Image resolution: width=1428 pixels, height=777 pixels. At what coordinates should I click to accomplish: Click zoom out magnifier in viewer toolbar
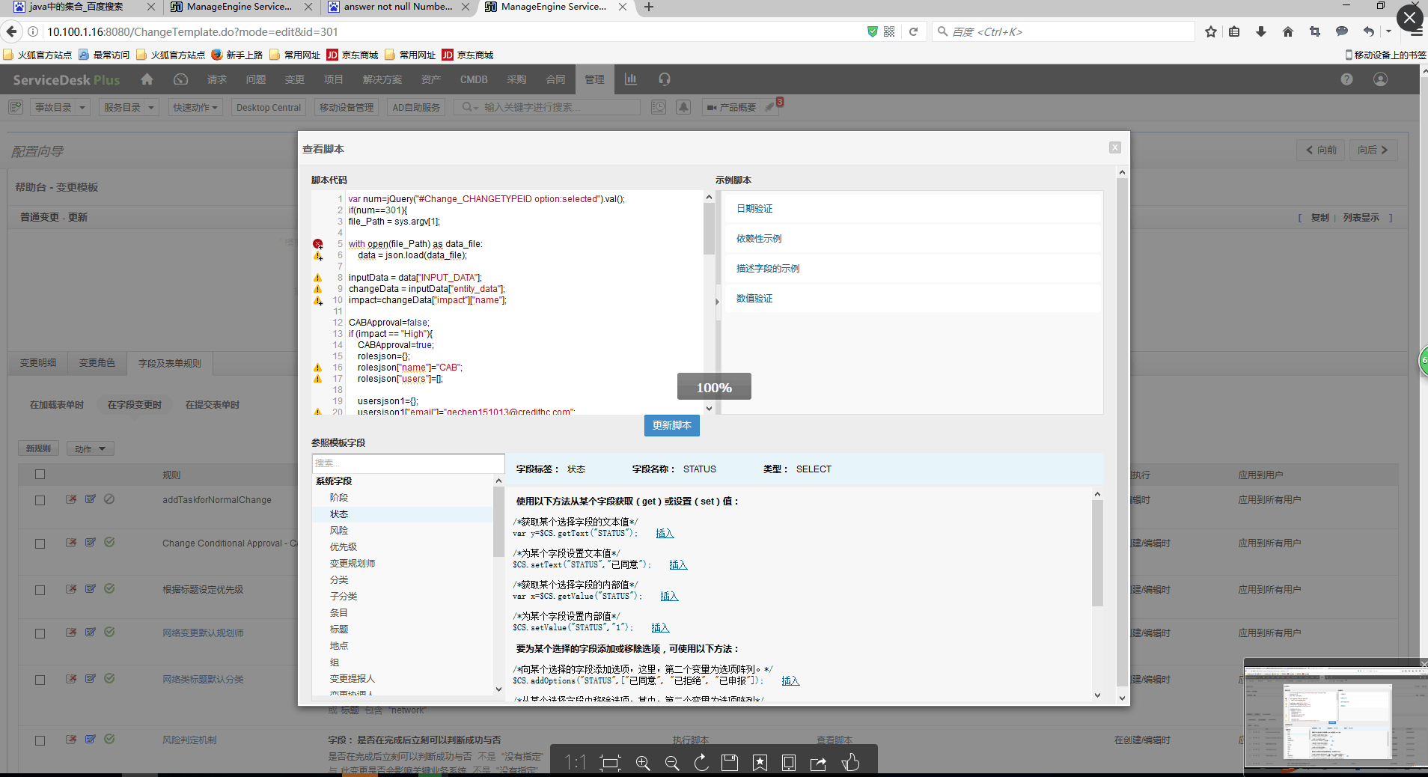[672, 763]
